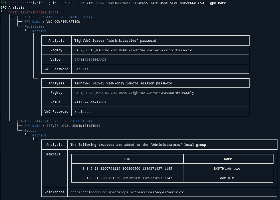The height and width of the screenshot is (200, 280).
Task: Click the VNC Password label beside realpass
Action: tap(56, 112)
